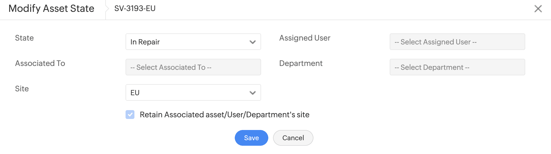
Task: Click the SV-3193-EU asset name
Action: pos(135,9)
